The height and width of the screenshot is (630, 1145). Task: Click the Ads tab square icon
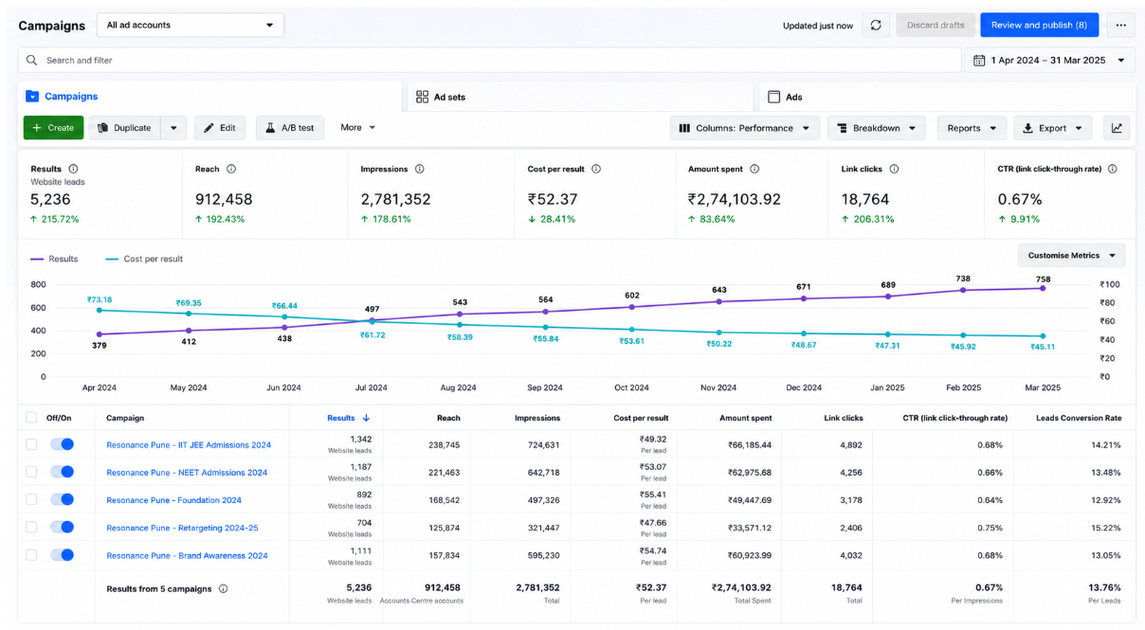[773, 97]
